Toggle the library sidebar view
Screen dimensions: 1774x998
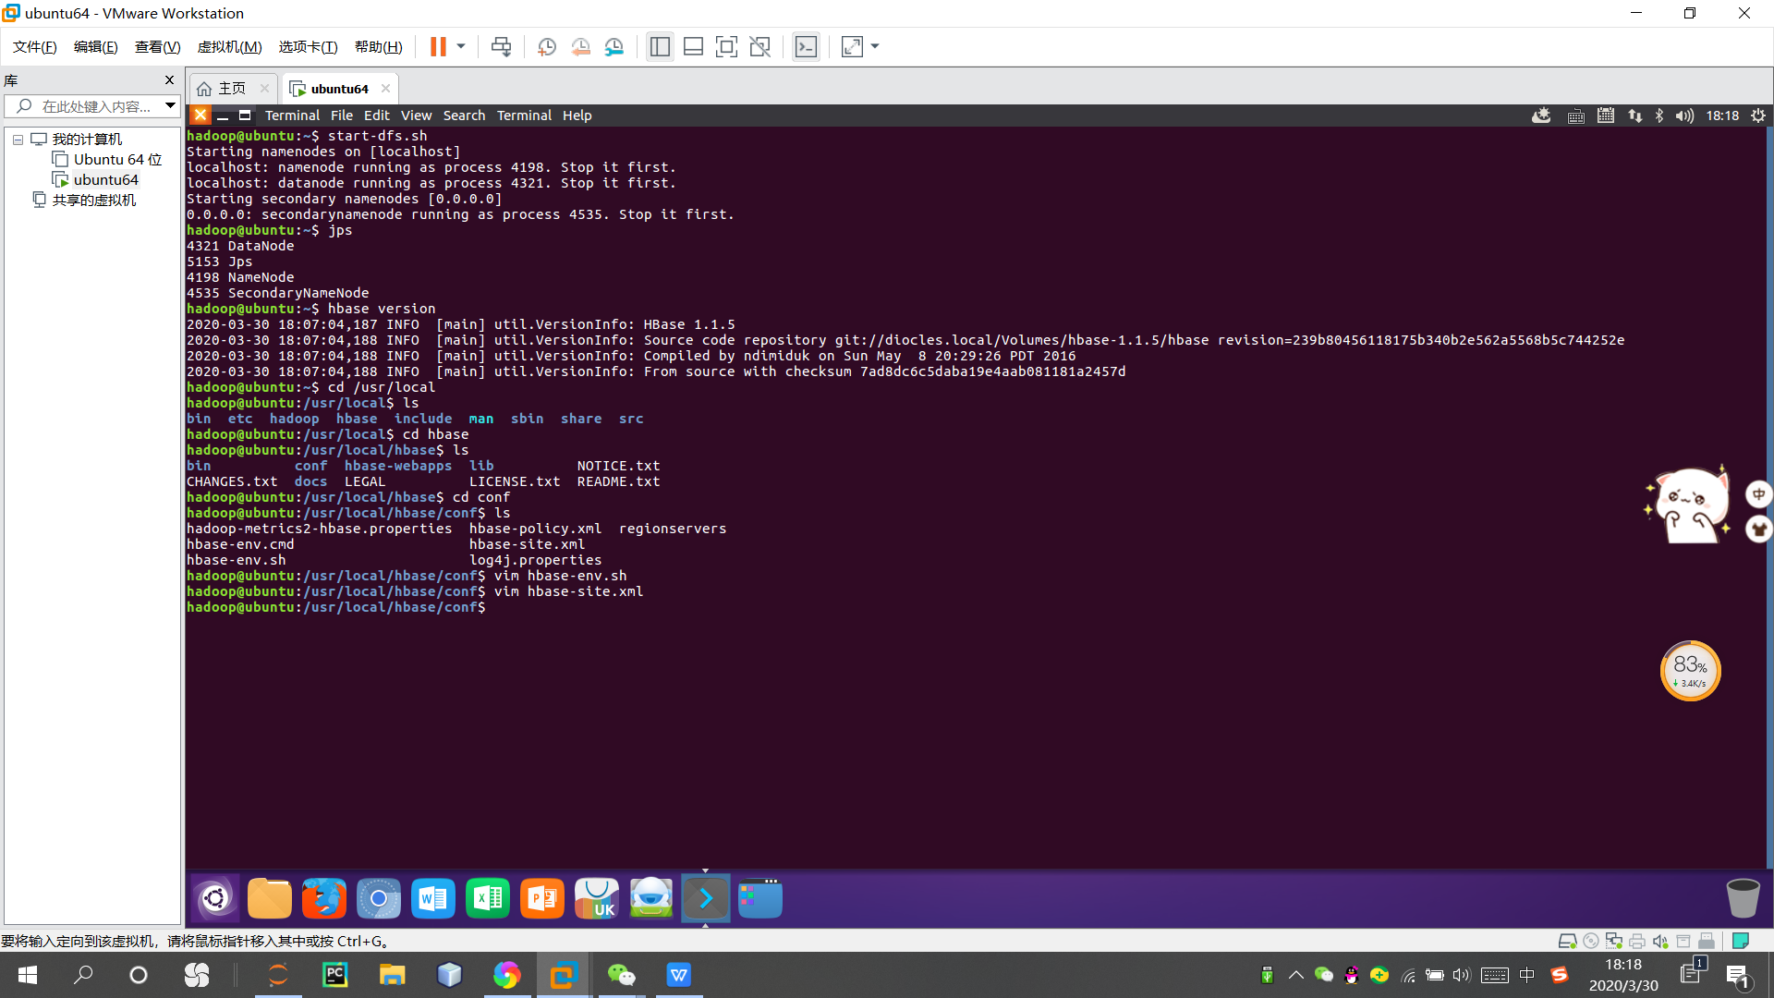click(660, 47)
